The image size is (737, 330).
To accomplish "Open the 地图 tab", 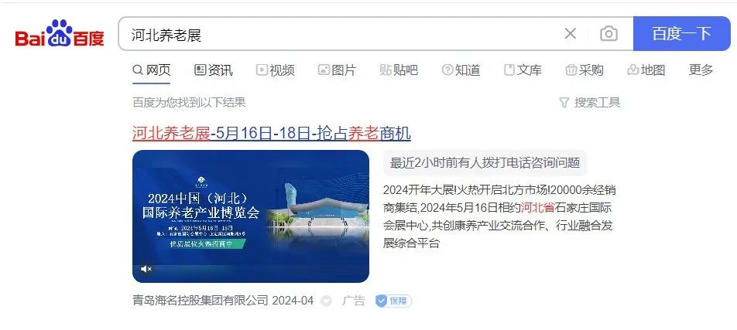I will (646, 70).
